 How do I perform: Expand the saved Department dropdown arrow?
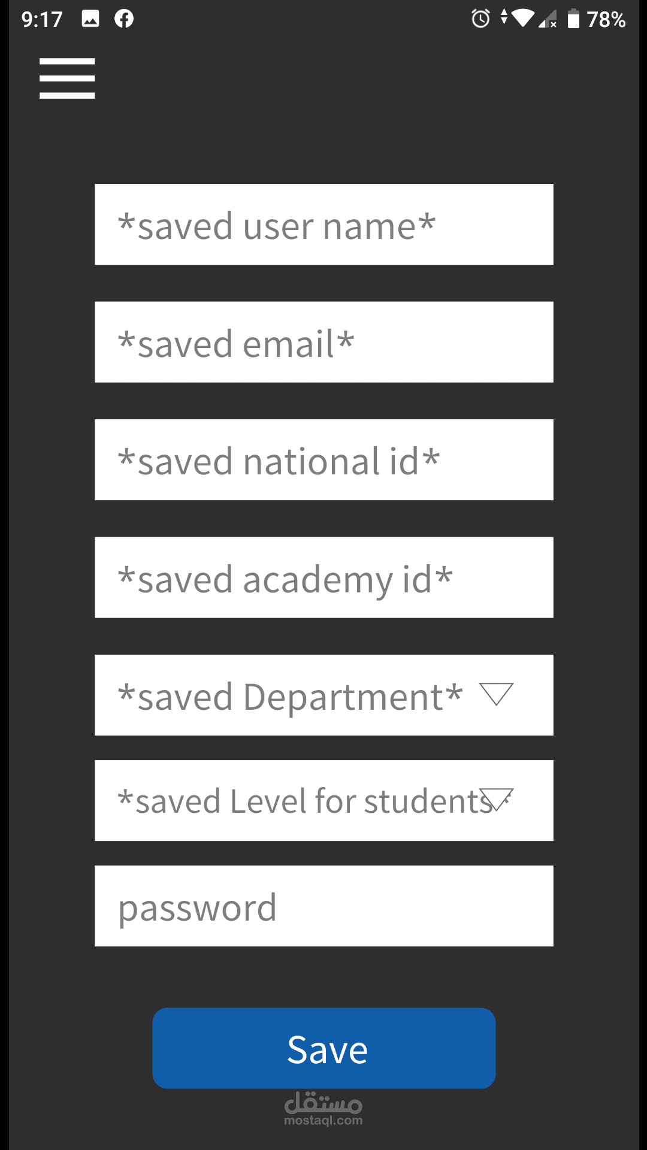coord(497,694)
